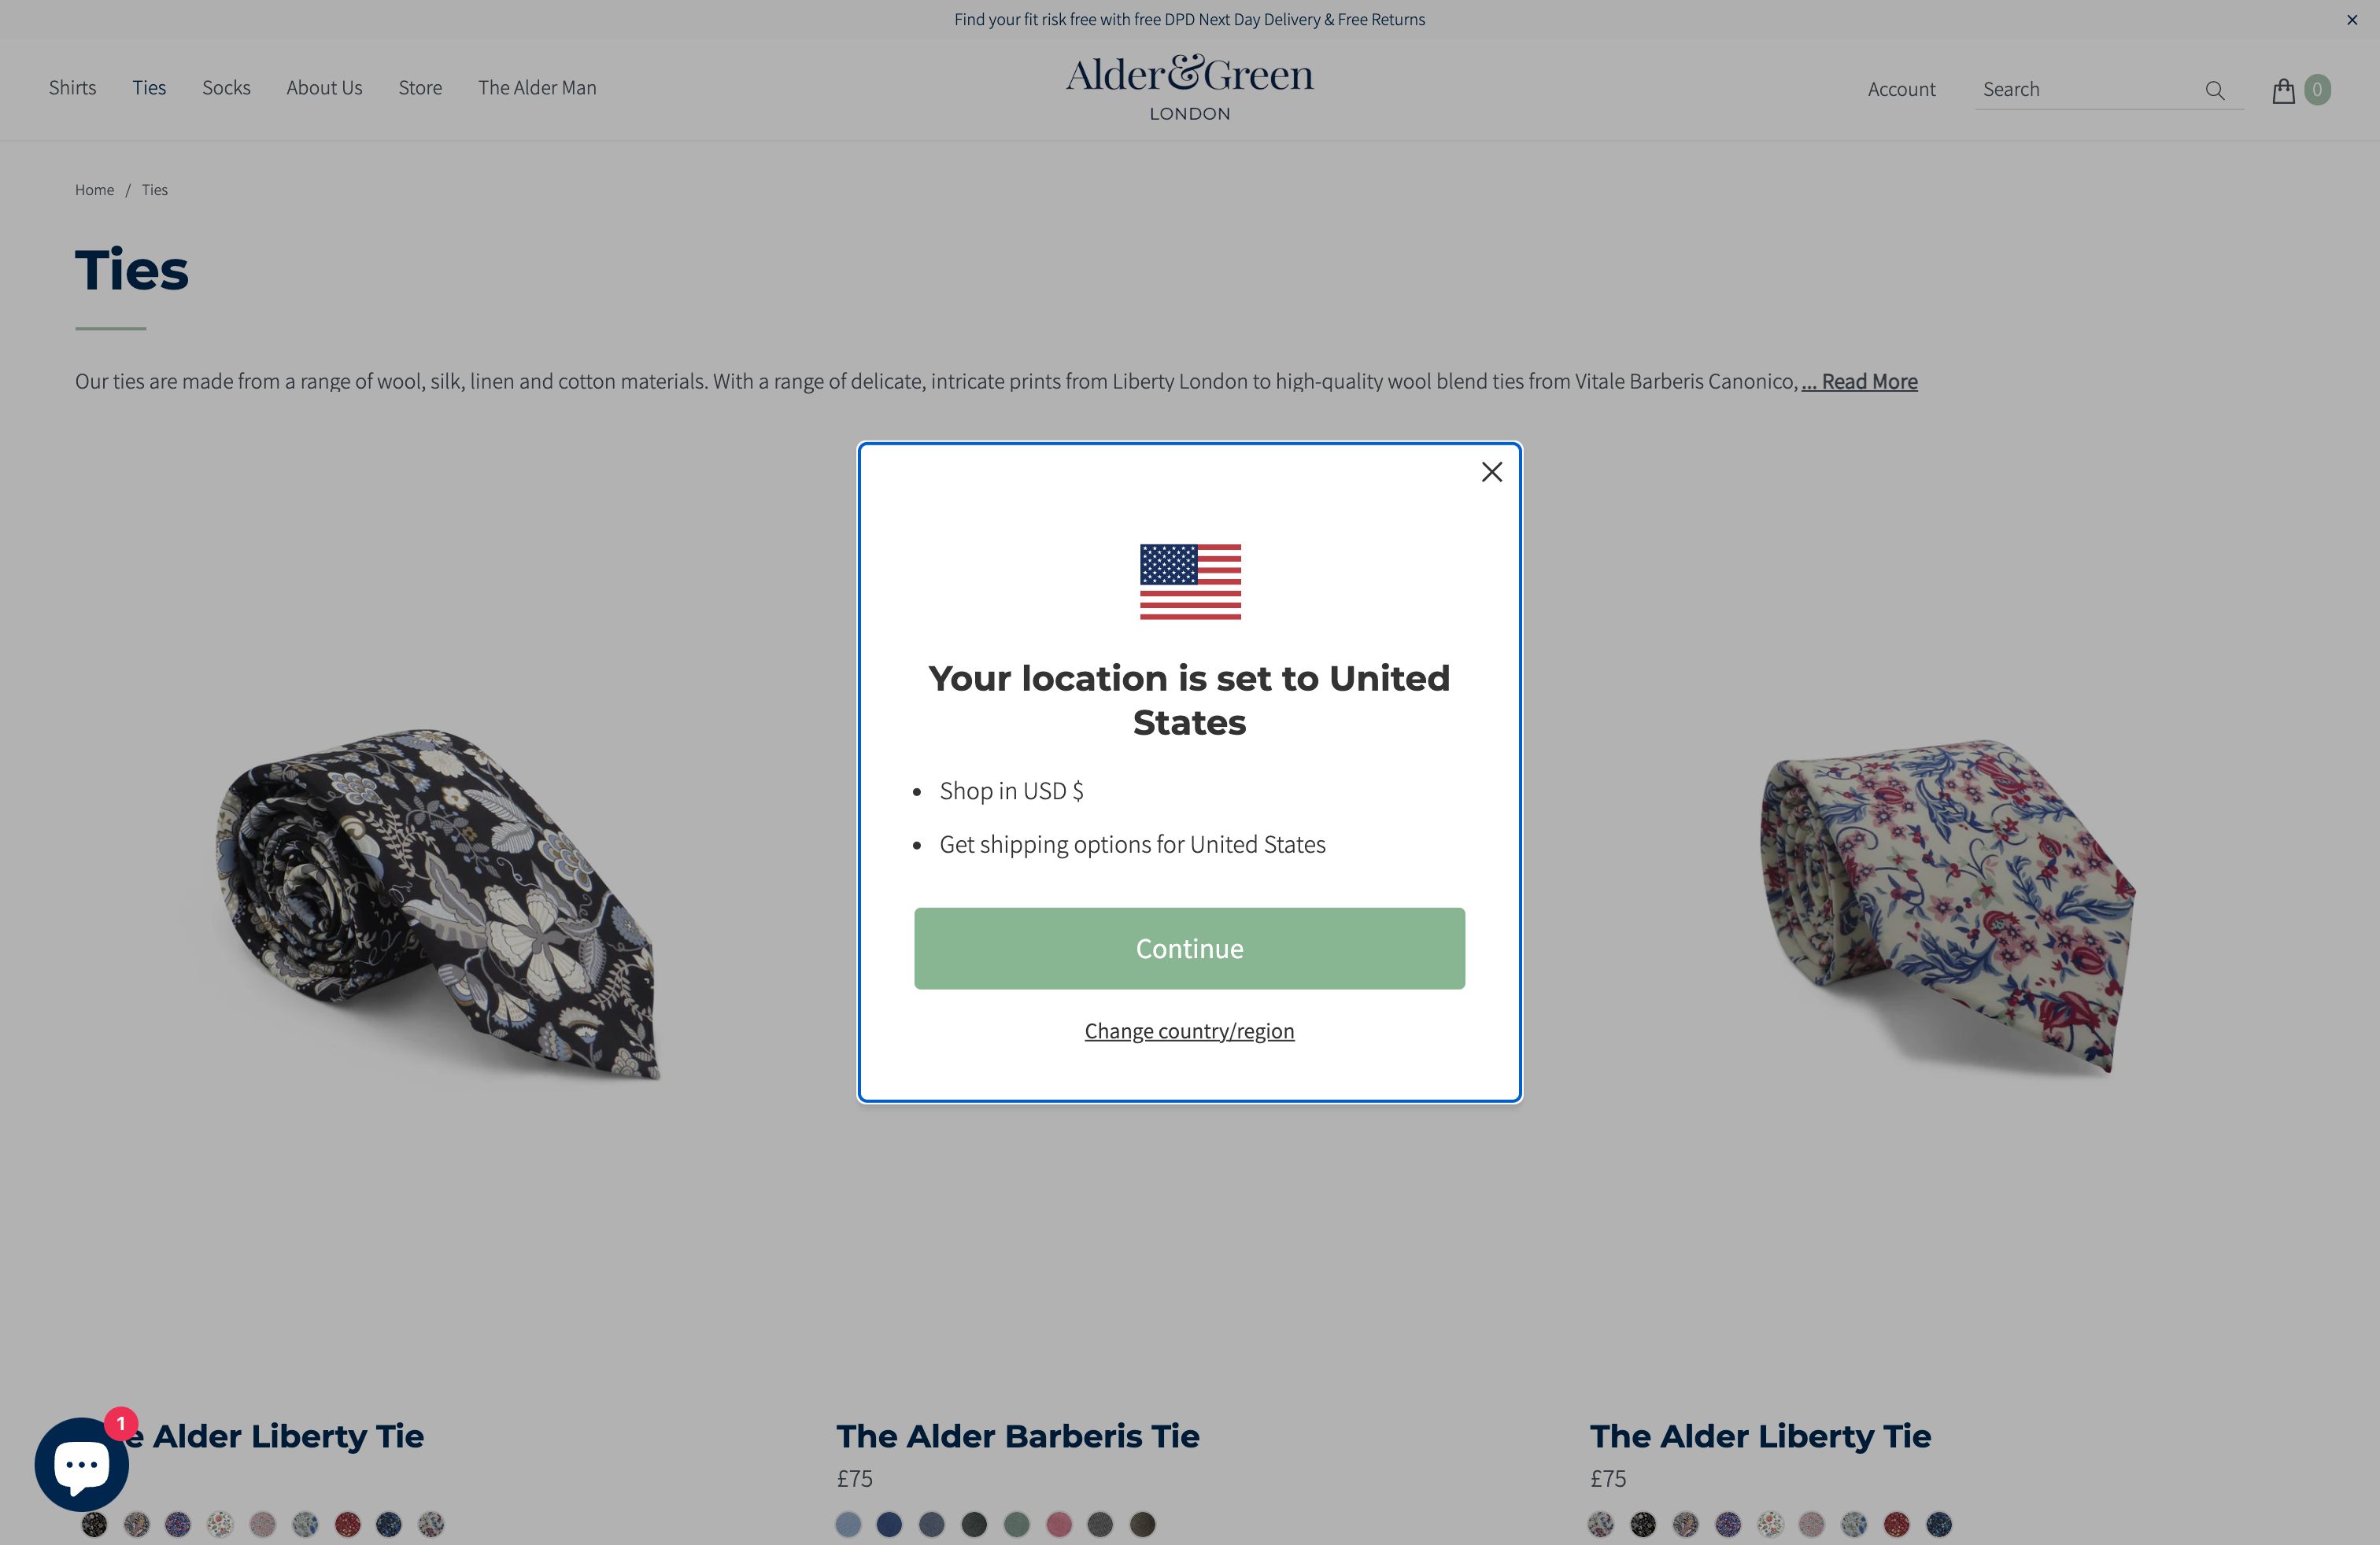Open the Shopify chat bubble icon
Viewport: 2380px width, 1545px height.
tap(82, 1464)
